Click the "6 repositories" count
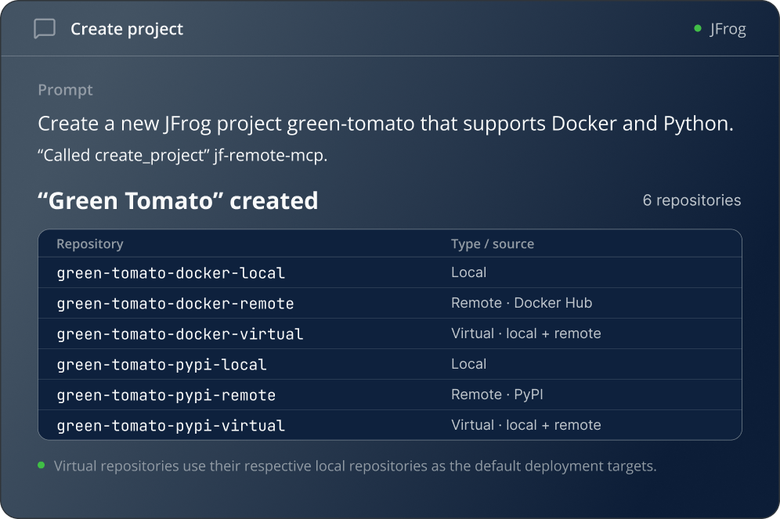780x519 pixels. pos(692,200)
